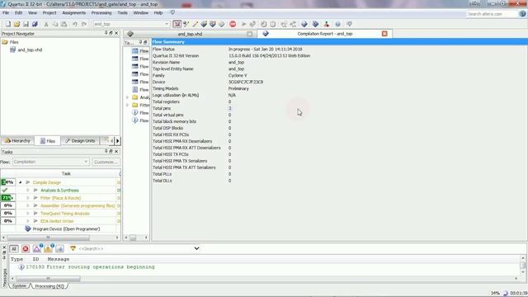Open the File menu

click(6, 13)
